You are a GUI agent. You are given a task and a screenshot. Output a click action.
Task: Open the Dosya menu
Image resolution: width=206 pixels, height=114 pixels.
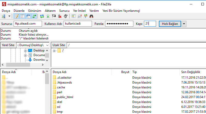tap(6, 11)
